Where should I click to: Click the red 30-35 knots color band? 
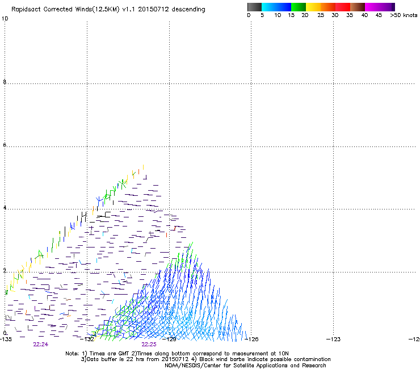(343, 7)
